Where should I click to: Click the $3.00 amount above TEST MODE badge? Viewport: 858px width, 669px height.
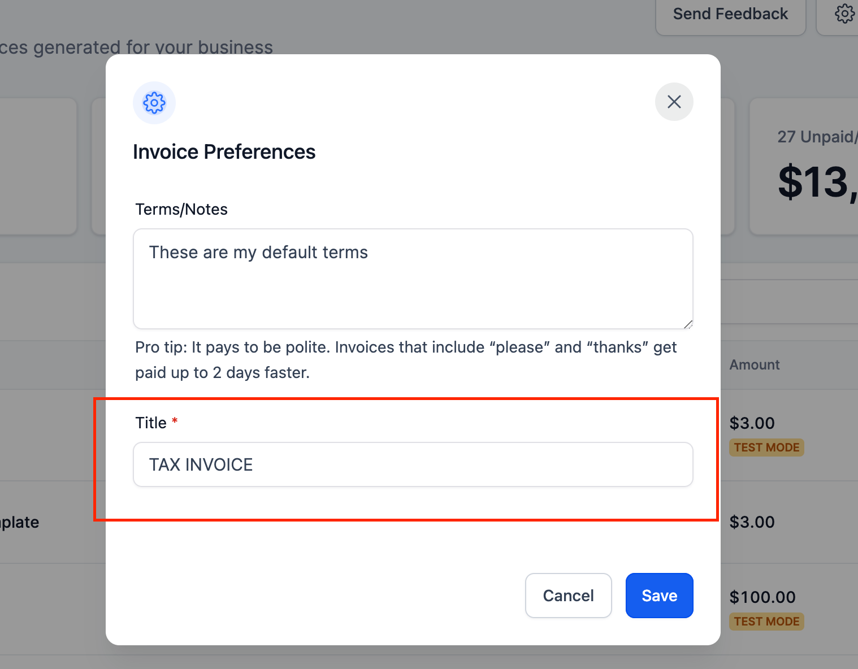pyautogui.click(x=752, y=423)
